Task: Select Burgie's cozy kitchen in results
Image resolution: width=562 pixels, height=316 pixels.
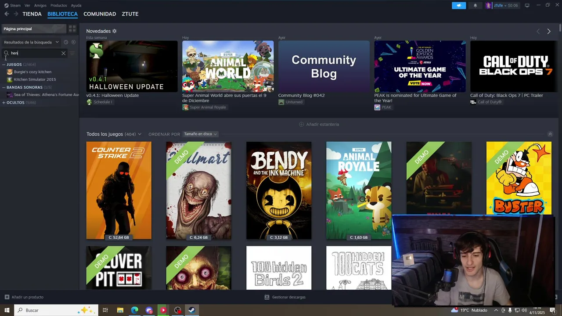Action: (32, 72)
